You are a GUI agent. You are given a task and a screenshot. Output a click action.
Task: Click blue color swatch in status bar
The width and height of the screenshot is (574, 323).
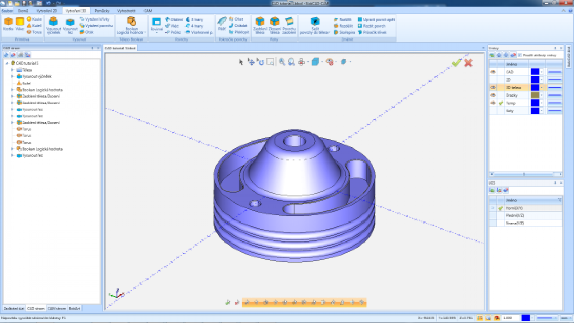[x=526, y=318]
